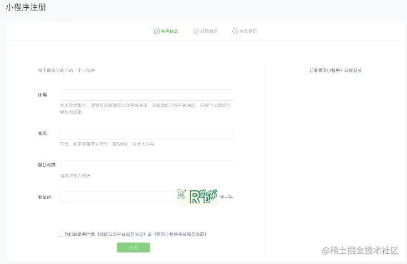Select step 3 信息登记 tab
This screenshot has width=407, height=264.
coord(245,32)
